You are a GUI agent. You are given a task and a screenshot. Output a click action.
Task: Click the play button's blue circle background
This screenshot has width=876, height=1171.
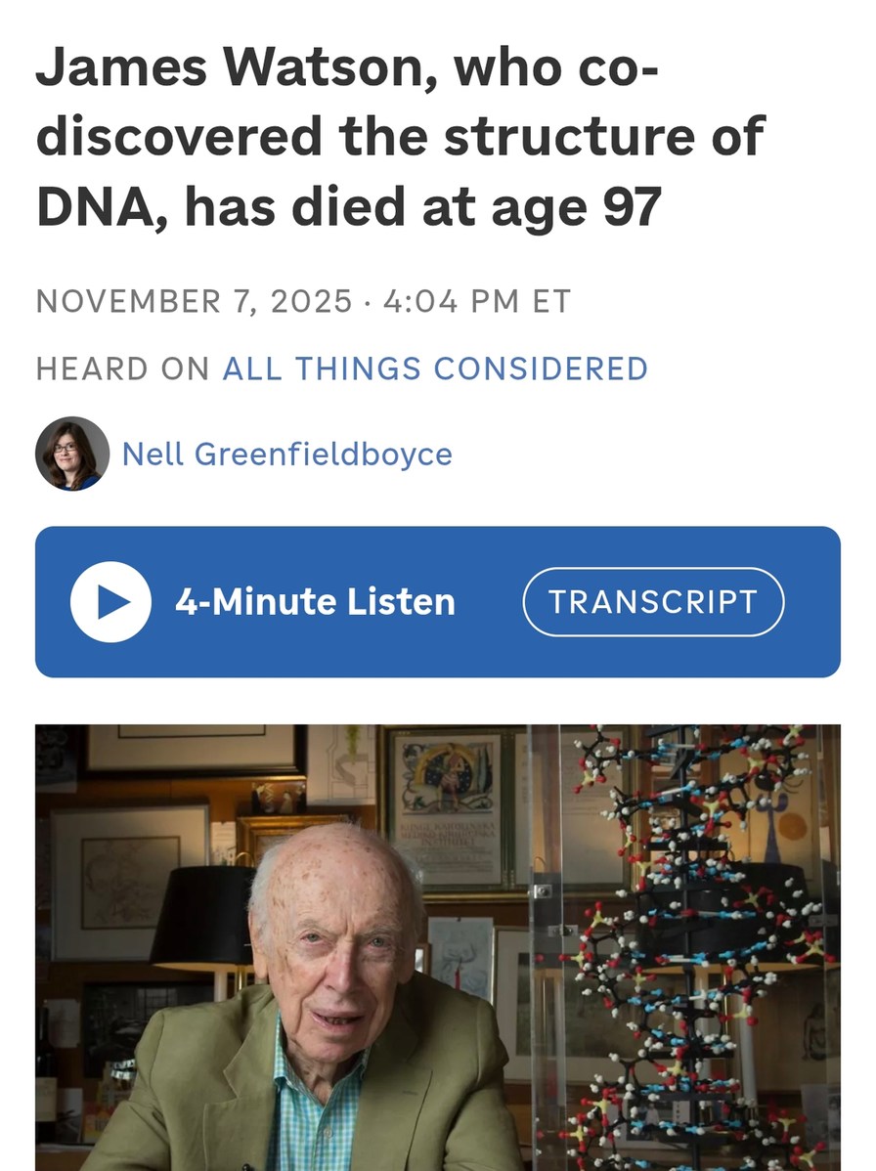click(x=112, y=602)
